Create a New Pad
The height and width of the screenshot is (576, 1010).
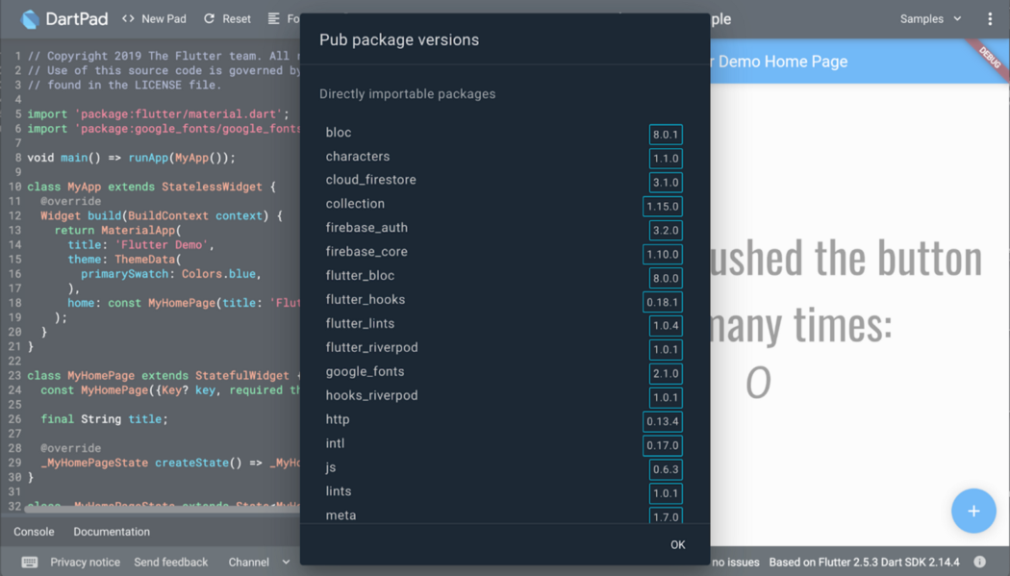click(x=154, y=18)
